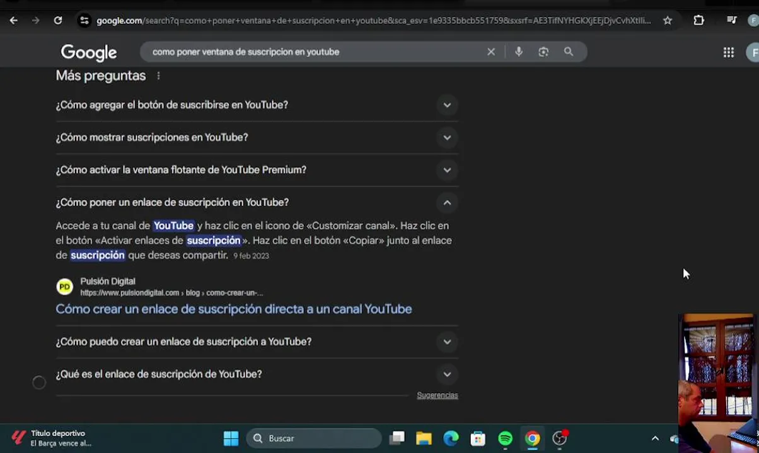Open site information icon in address bar

[x=84, y=20]
